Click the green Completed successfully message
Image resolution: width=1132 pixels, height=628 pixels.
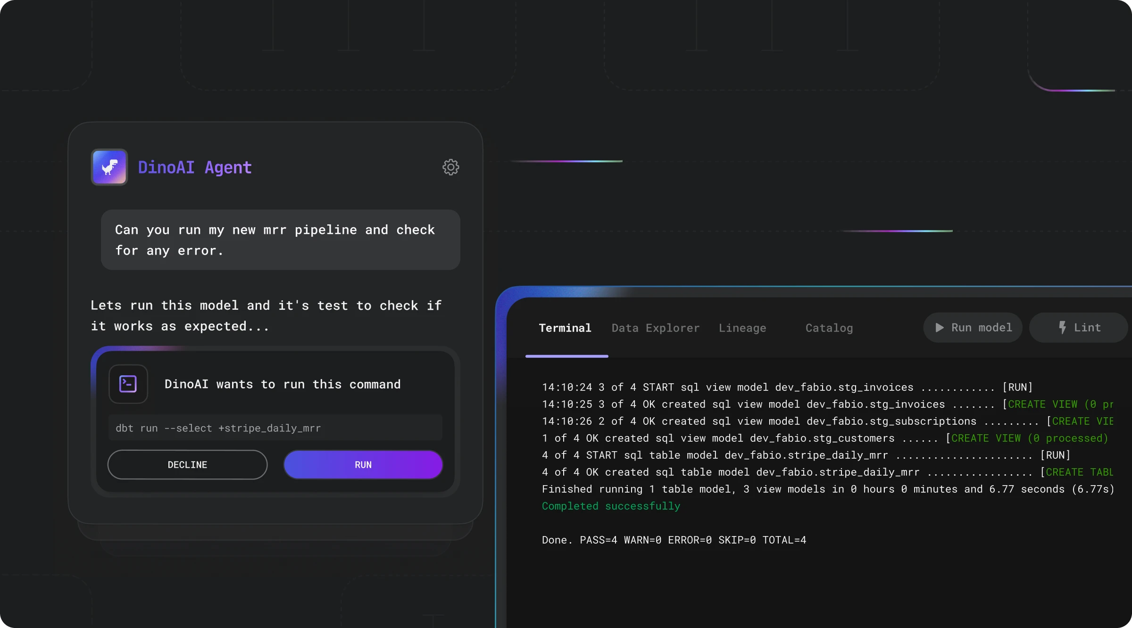(610, 506)
